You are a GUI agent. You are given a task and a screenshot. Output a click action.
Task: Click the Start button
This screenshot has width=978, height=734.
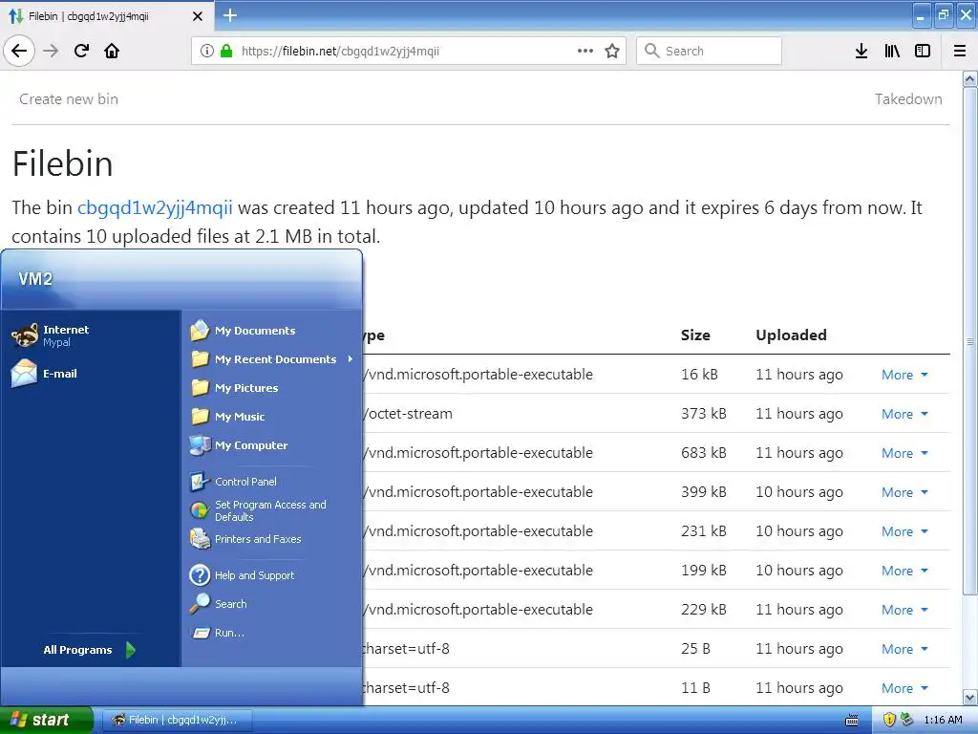tap(46, 720)
